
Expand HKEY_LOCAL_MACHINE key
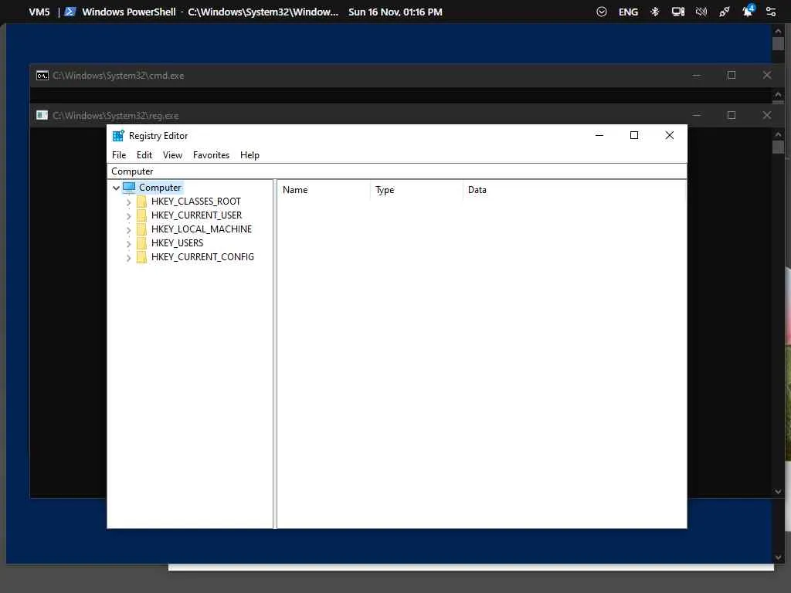coord(129,229)
